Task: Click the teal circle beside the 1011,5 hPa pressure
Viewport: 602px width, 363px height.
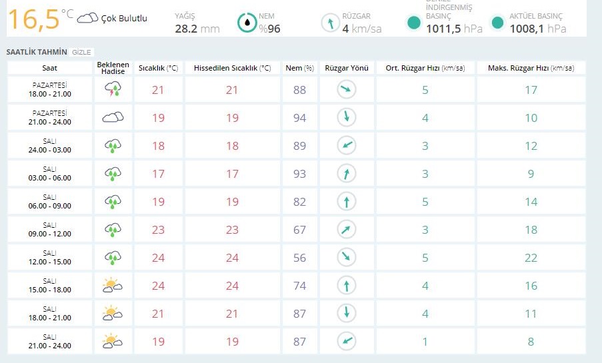Action: pos(413,23)
